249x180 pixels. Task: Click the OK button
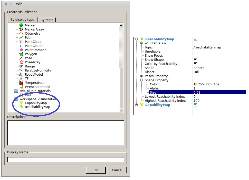click(x=96, y=170)
